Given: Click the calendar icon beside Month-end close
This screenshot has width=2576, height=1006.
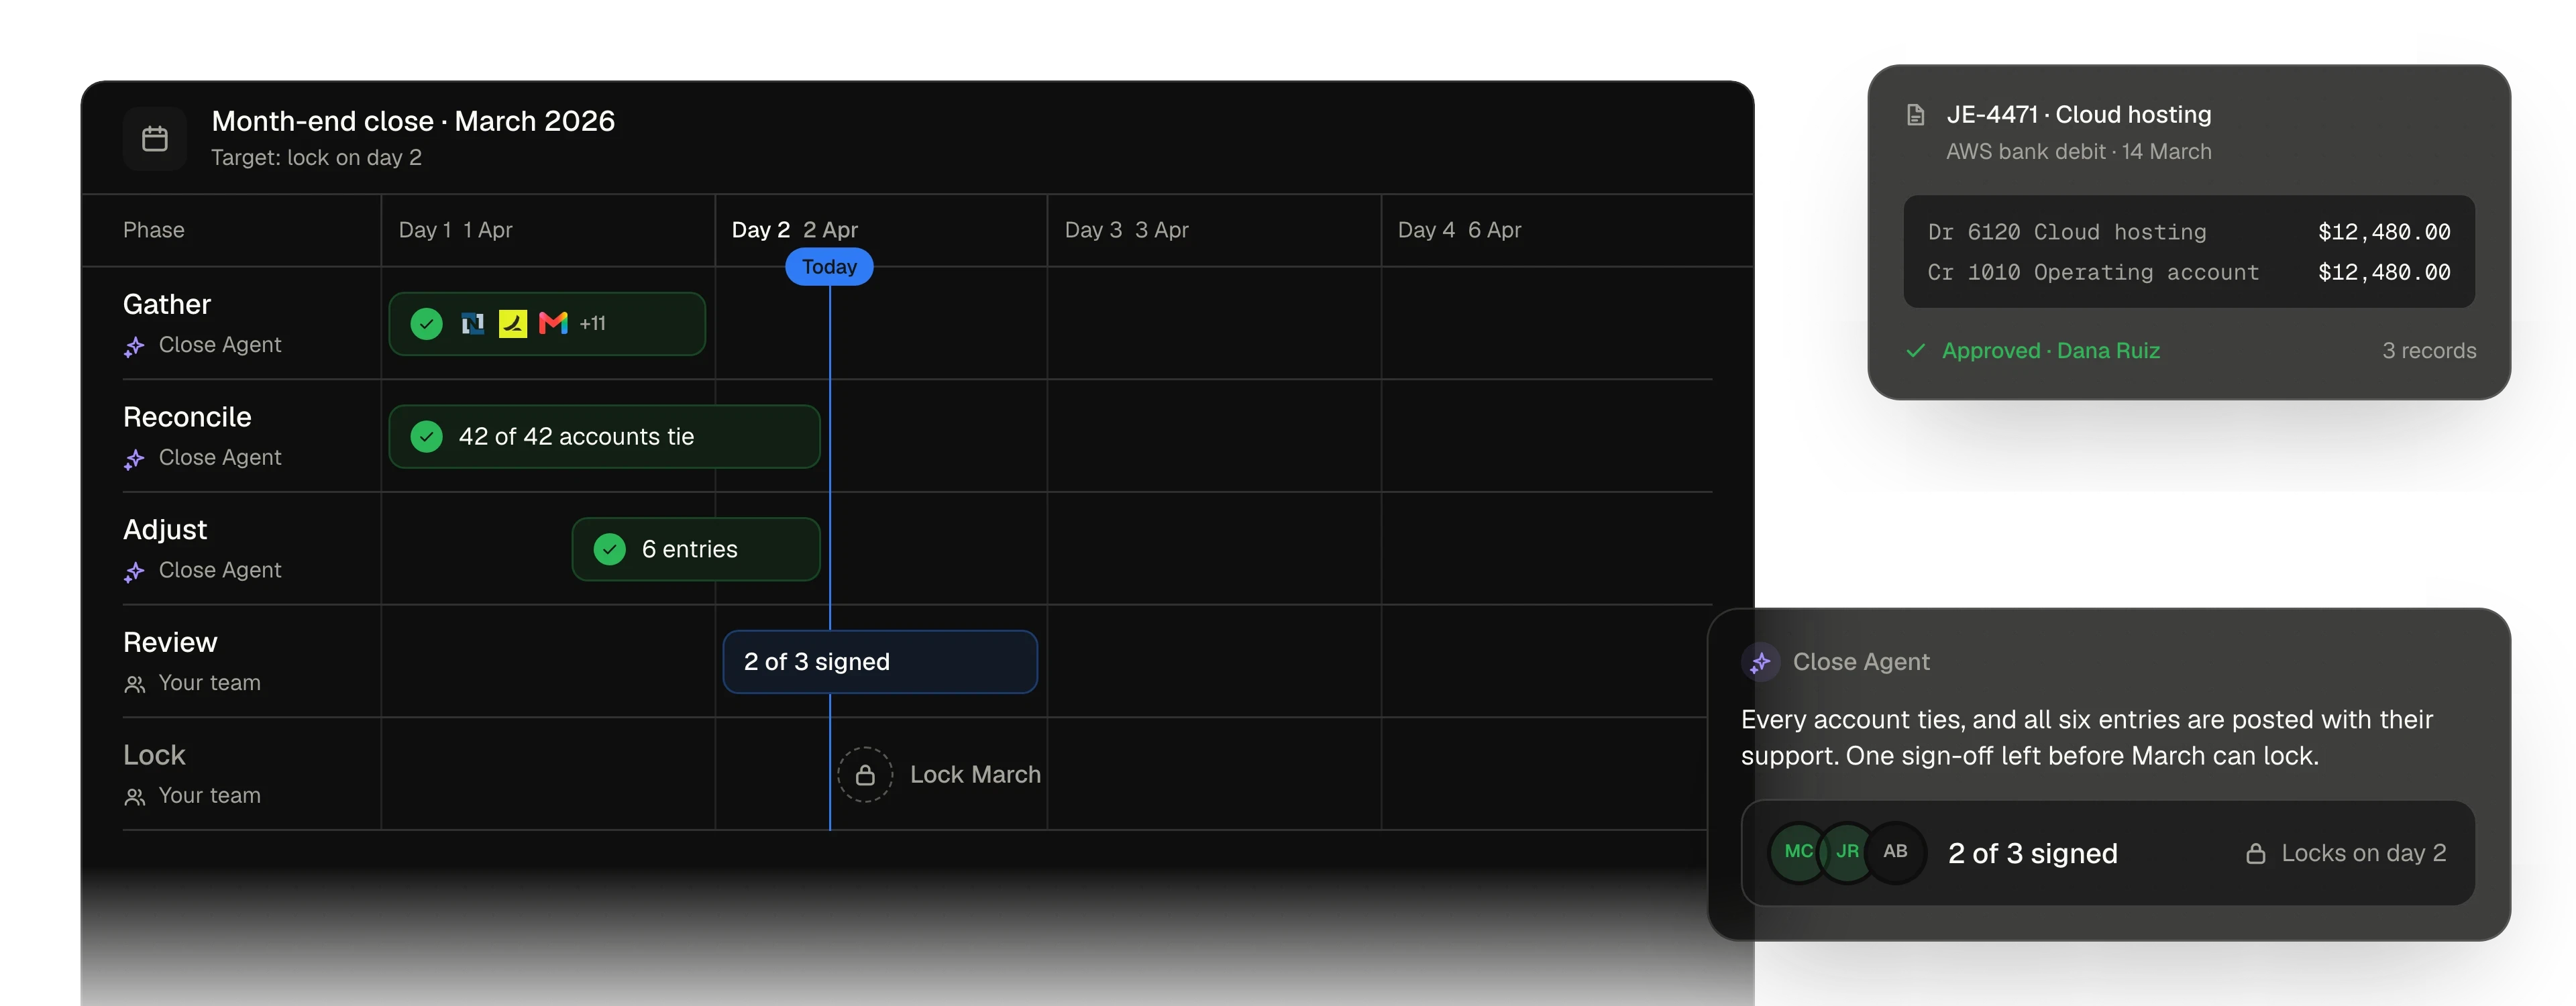Looking at the screenshot, I should click(155, 139).
